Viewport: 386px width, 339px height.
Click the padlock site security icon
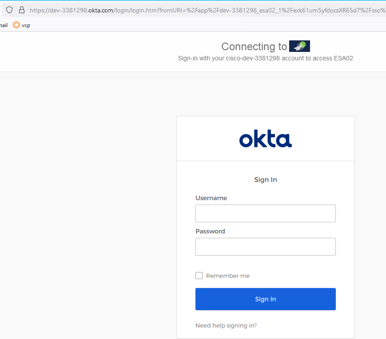[x=21, y=10]
